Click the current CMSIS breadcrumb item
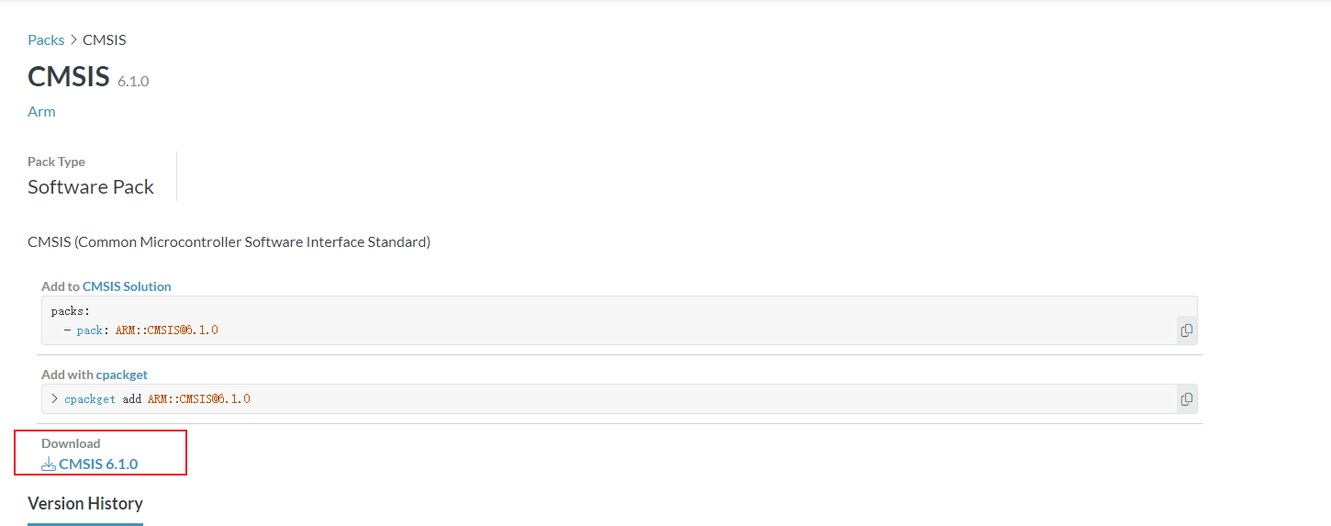 coord(105,40)
